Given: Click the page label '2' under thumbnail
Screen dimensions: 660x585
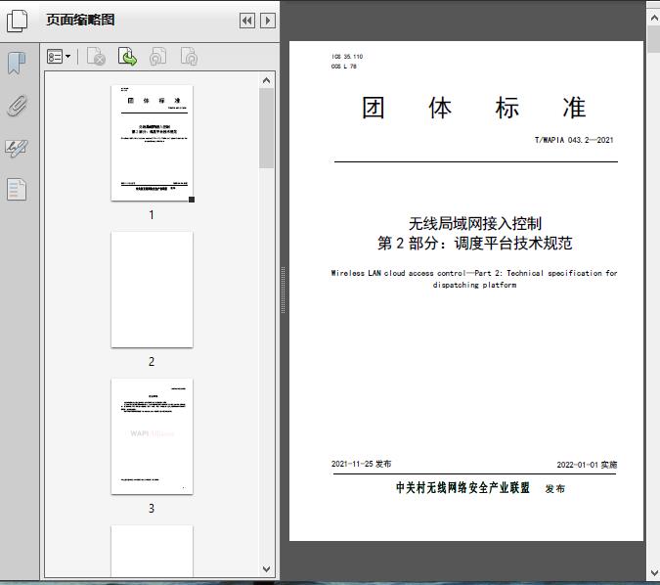Looking at the screenshot, I should click(152, 361).
